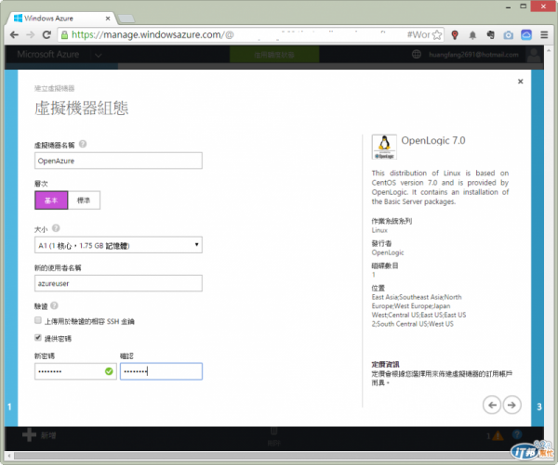Click the Evernote elephant extension icon
The width and height of the screenshot is (558, 465).
point(490,35)
